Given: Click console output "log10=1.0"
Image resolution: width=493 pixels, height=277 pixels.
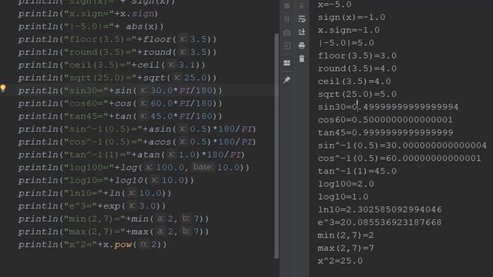Looking at the screenshot, I should coord(343,197).
